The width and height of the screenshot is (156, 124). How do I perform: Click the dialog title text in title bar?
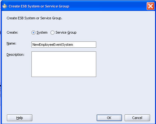tap(39, 6)
